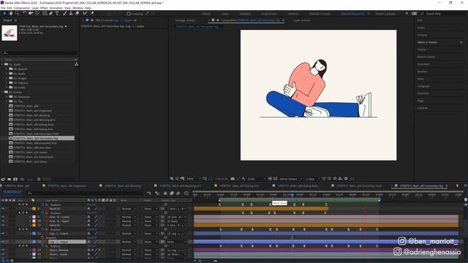
Task: Select the Unified Camera tool
Action: pos(31,13)
